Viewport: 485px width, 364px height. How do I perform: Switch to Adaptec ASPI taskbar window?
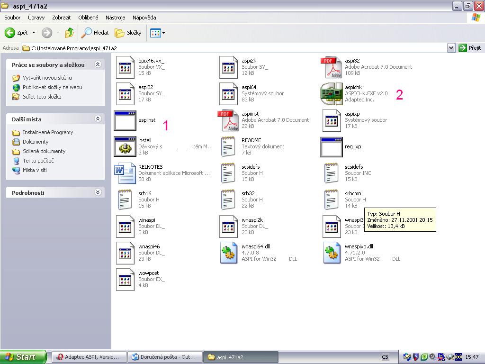(x=89, y=357)
